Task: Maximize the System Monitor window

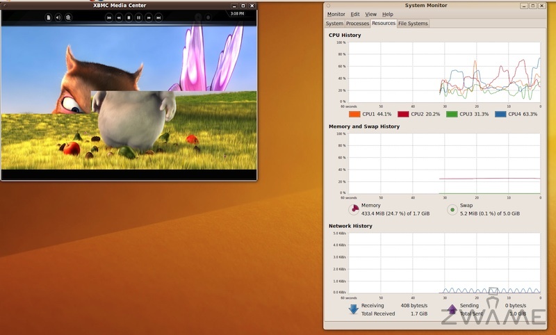Action: [x=532, y=6]
